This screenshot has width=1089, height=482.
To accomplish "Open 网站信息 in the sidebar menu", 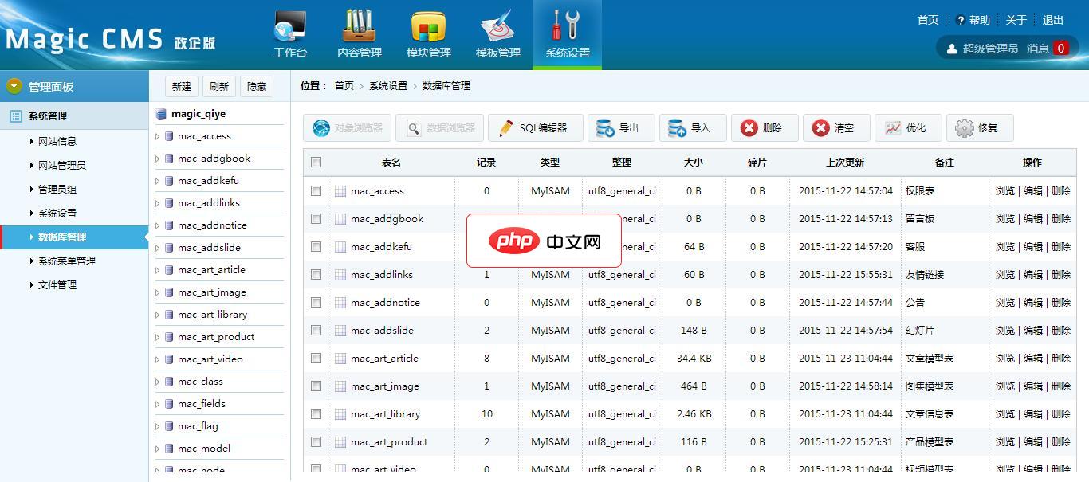I will [57, 142].
